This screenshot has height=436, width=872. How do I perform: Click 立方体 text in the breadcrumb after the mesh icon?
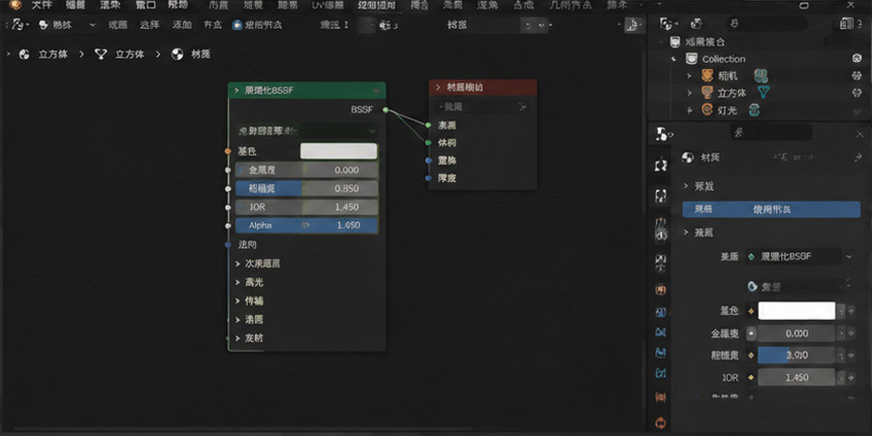(130, 54)
